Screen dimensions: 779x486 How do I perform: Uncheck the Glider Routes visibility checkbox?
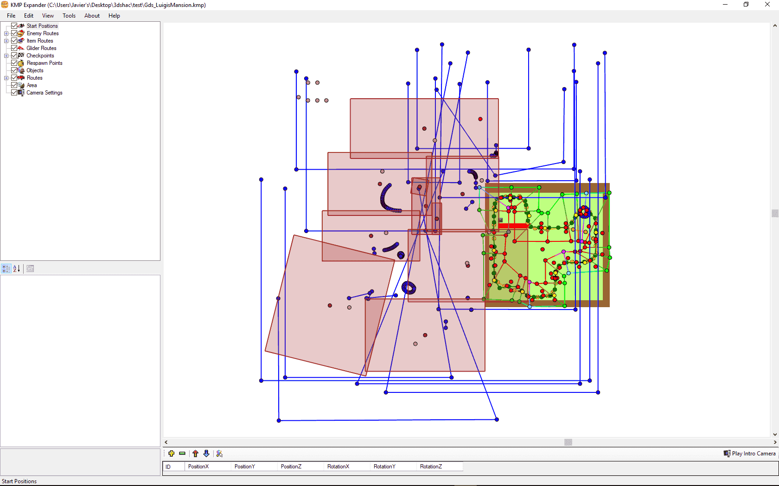point(14,48)
